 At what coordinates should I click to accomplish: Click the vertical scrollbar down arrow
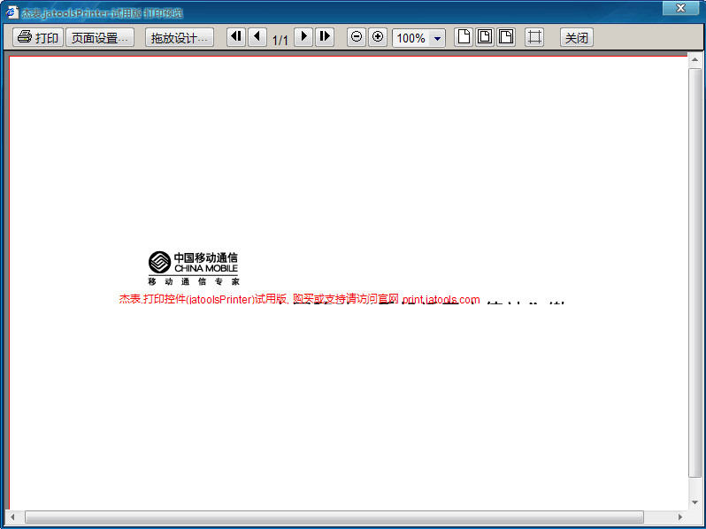point(694,502)
